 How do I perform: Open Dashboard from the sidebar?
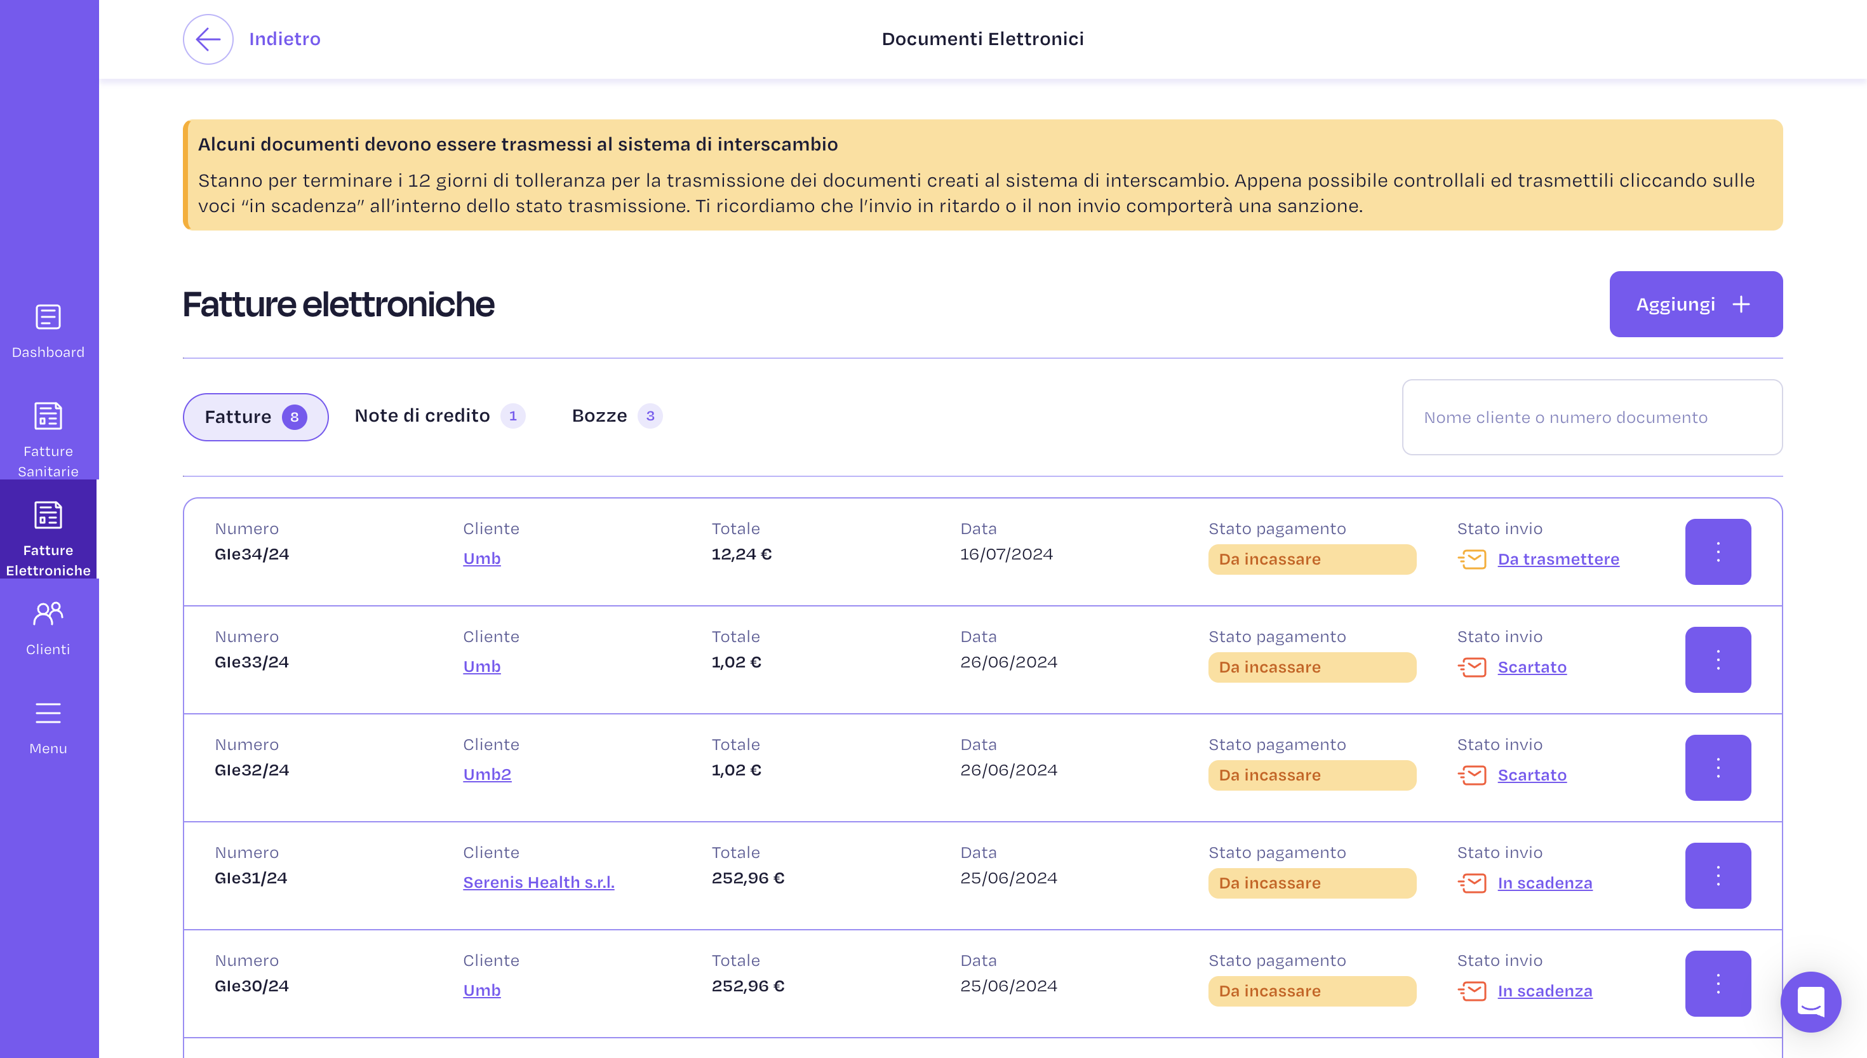(48, 331)
